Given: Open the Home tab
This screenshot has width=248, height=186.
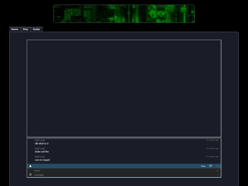Looking at the screenshot, I should coord(15,29).
